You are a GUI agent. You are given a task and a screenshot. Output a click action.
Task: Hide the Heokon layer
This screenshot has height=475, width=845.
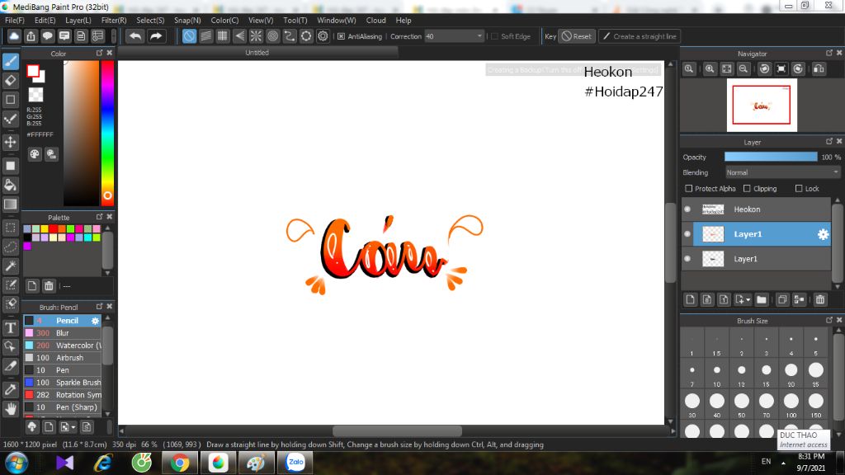tap(687, 209)
